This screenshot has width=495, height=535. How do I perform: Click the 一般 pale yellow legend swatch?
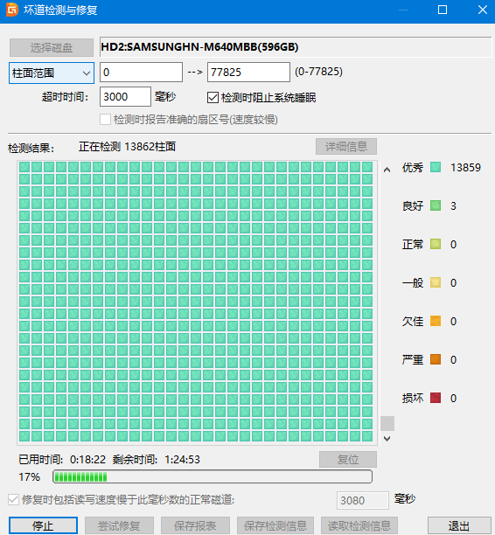(x=436, y=282)
